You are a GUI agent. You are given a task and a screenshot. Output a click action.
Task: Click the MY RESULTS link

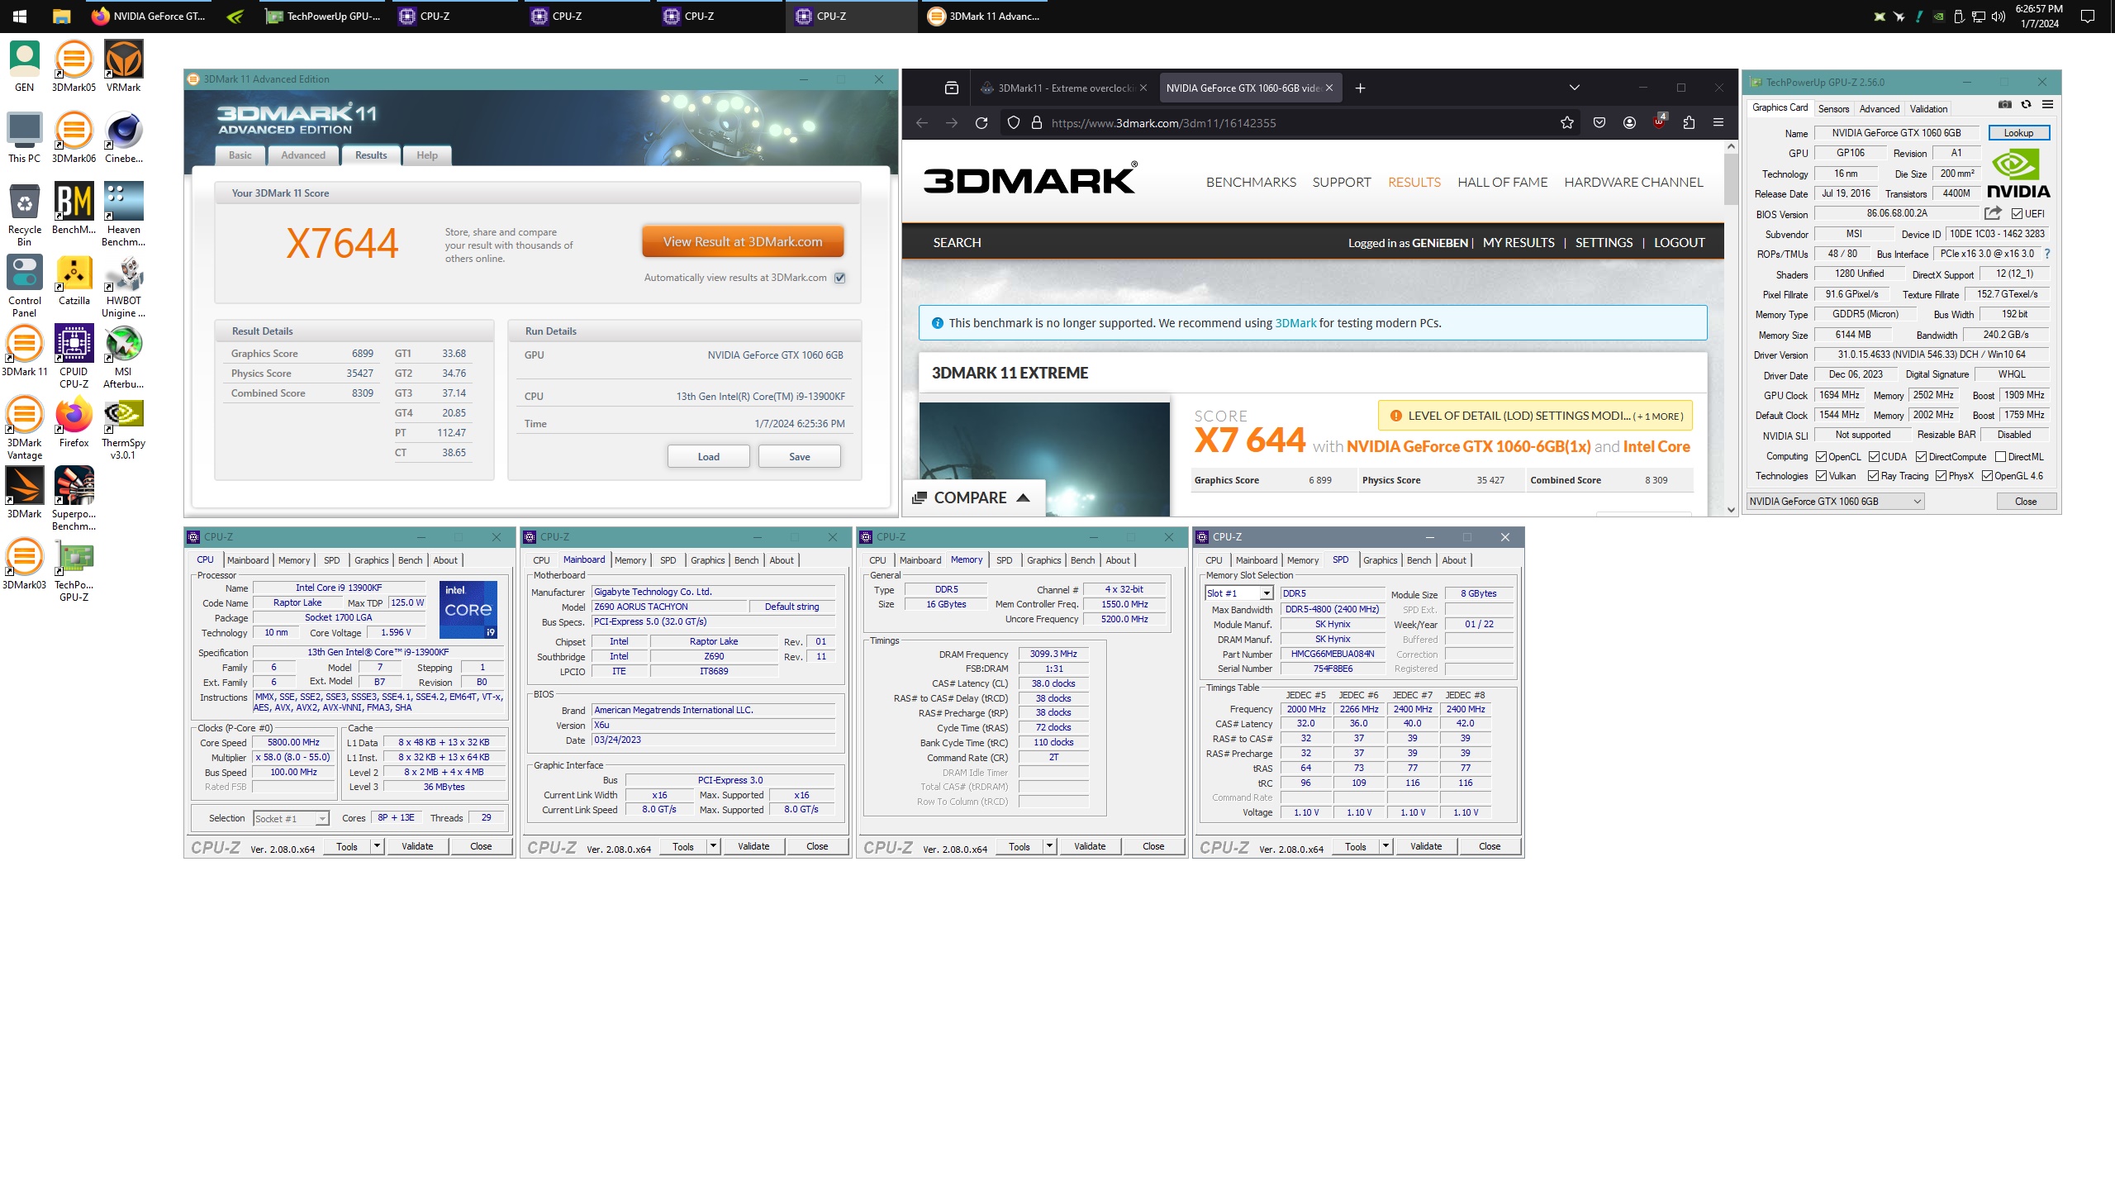(x=1519, y=242)
